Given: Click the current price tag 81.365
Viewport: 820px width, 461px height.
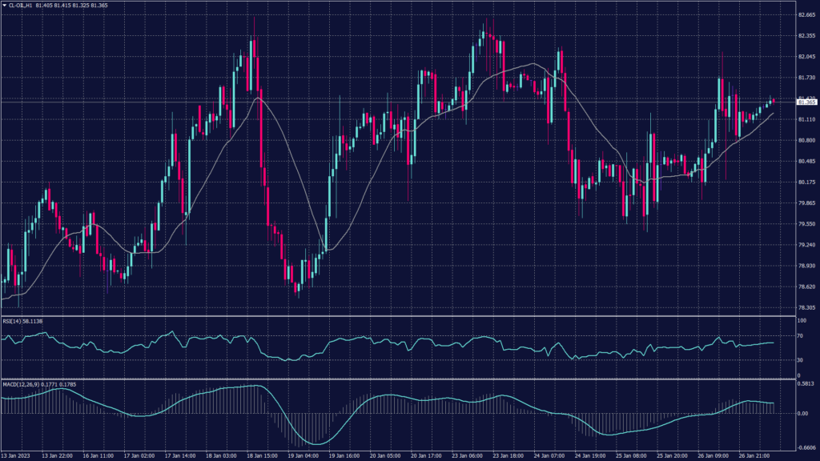Looking at the screenshot, I should pos(806,102).
